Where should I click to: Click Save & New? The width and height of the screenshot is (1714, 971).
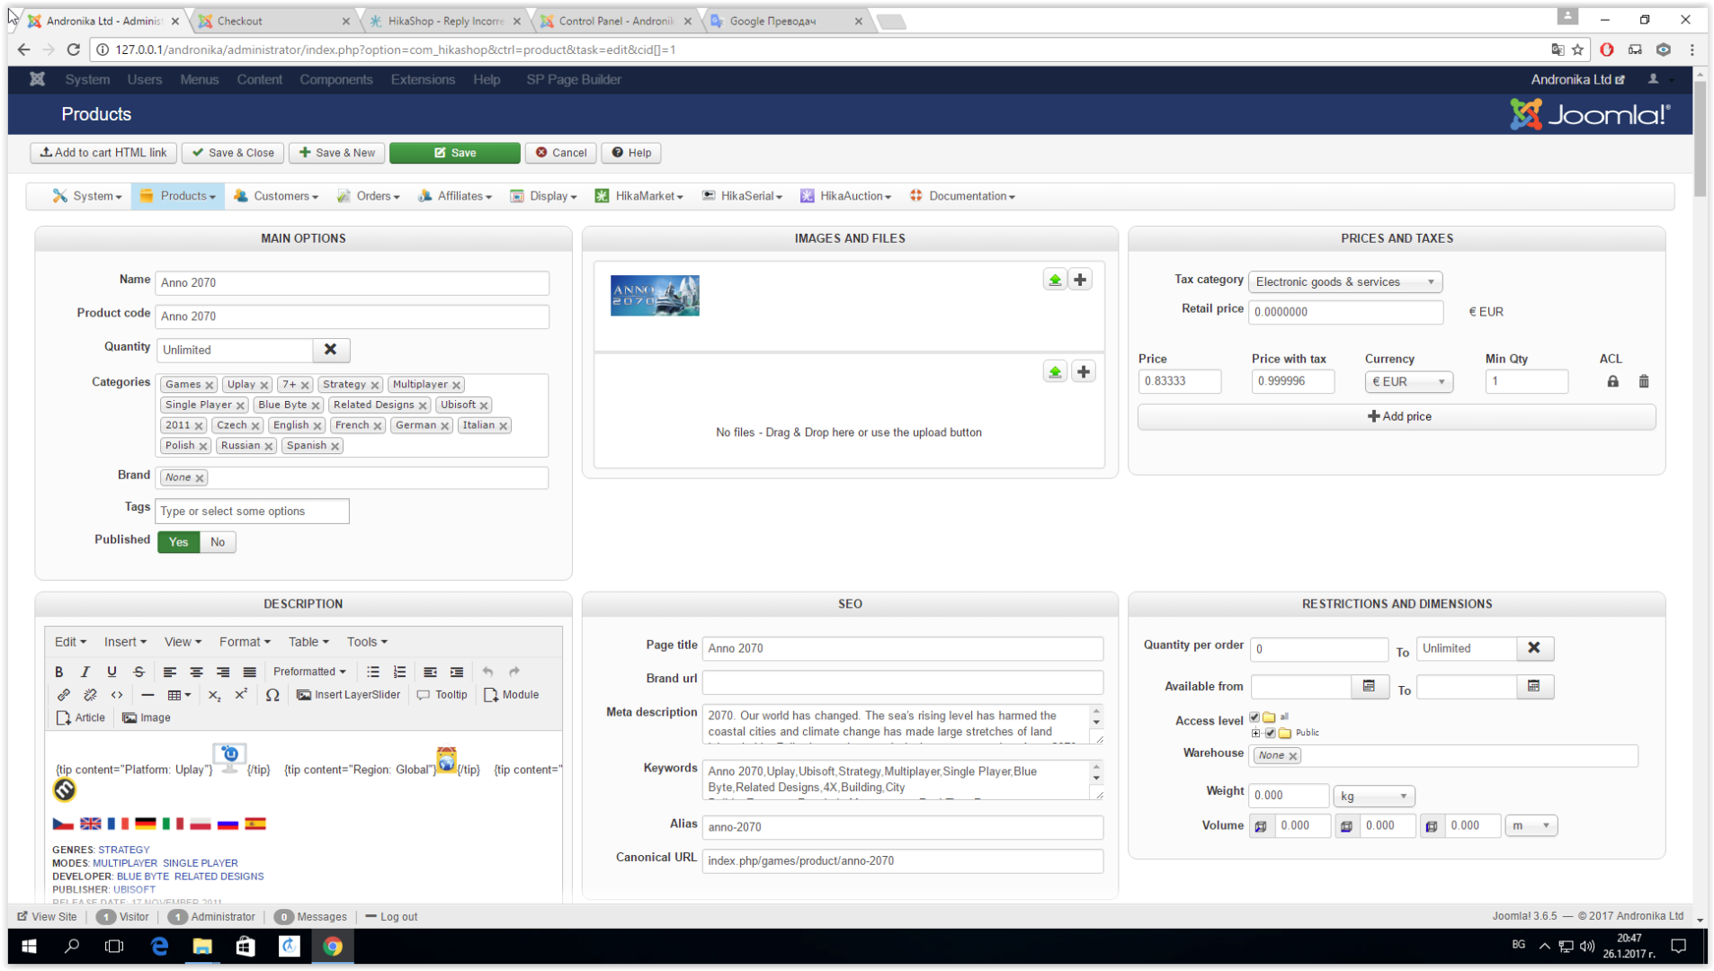click(x=337, y=153)
